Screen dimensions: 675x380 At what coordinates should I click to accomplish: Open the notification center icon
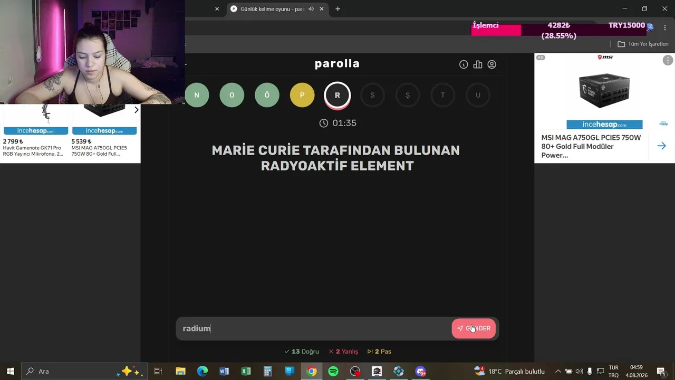click(x=661, y=371)
